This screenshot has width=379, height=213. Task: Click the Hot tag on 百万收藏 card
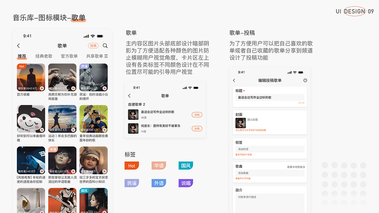click(x=22, y=66)
